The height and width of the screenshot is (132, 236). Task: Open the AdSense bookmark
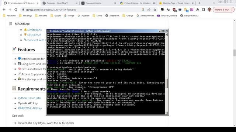[x=84, y=15]
